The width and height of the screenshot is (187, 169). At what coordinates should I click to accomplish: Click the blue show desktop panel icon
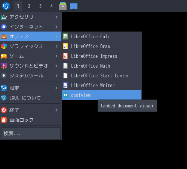pos(74,6)
